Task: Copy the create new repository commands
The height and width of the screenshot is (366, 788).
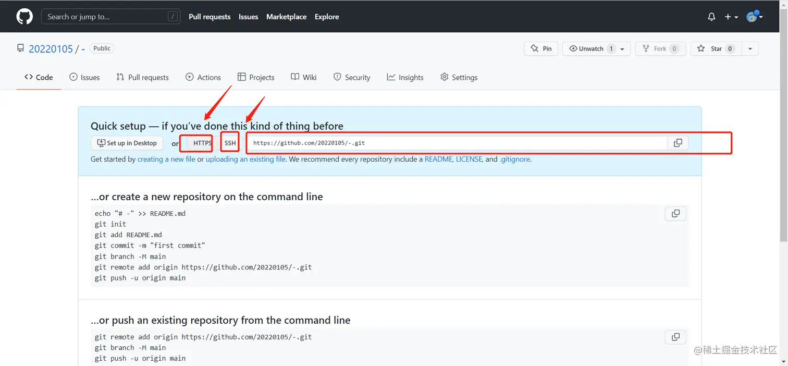Action: 675,213
